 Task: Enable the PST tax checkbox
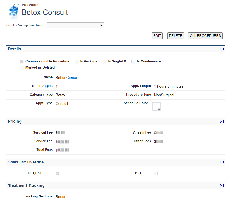(156, 173)
